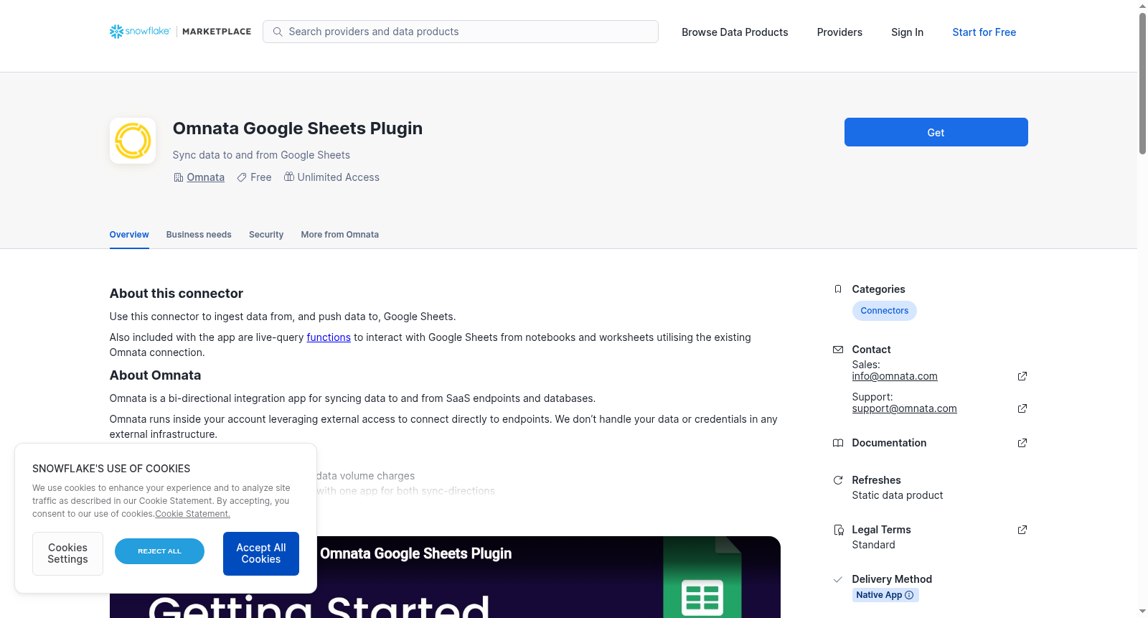Click the bookmark icon beside Categories
The height and width of the screenshot is (618, 1148).
pyautogui.click(x=838, y=289)
